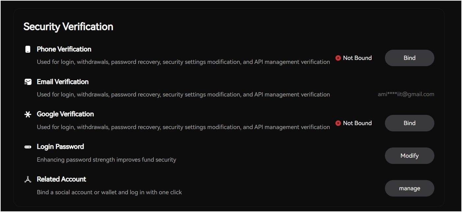Click the Google Verification asterisk icon
Screen dimensions: 462x212
pos(28,114)
